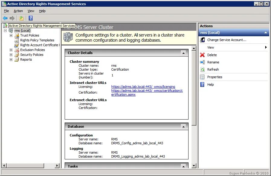
Task: Click the DRMS_Config_adrms_lab_local_443 database name
Action: (x=137, y=143)
